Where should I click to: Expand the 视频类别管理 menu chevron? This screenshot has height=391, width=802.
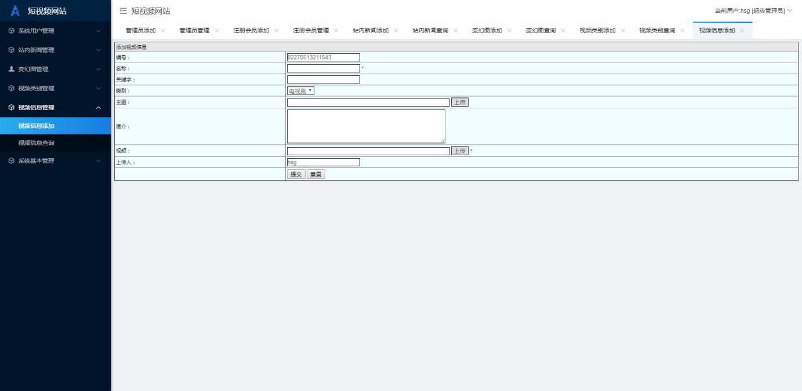[x=98, y=88]
